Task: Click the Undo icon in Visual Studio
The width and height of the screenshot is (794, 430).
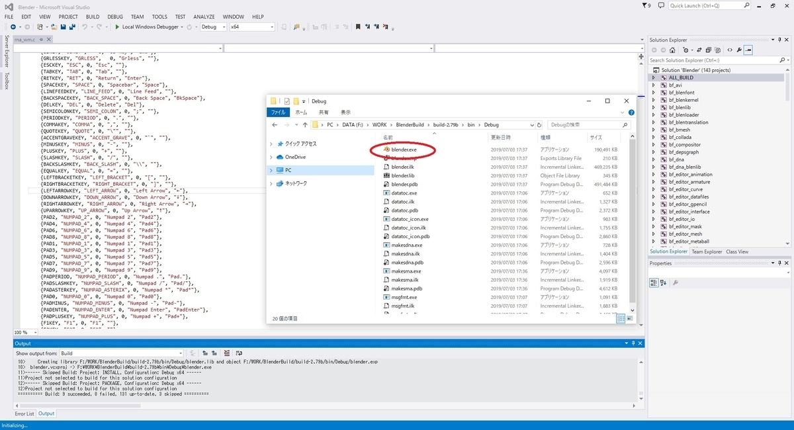Action: 85,27
